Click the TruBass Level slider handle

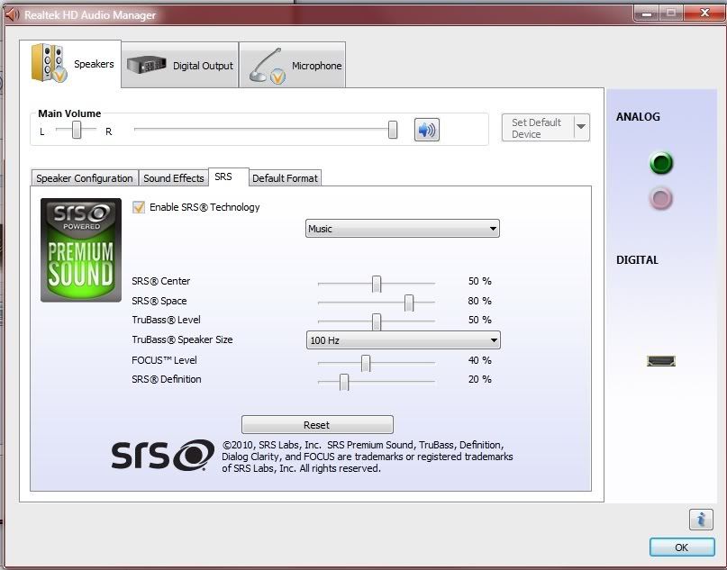click(x=377, y=321)
